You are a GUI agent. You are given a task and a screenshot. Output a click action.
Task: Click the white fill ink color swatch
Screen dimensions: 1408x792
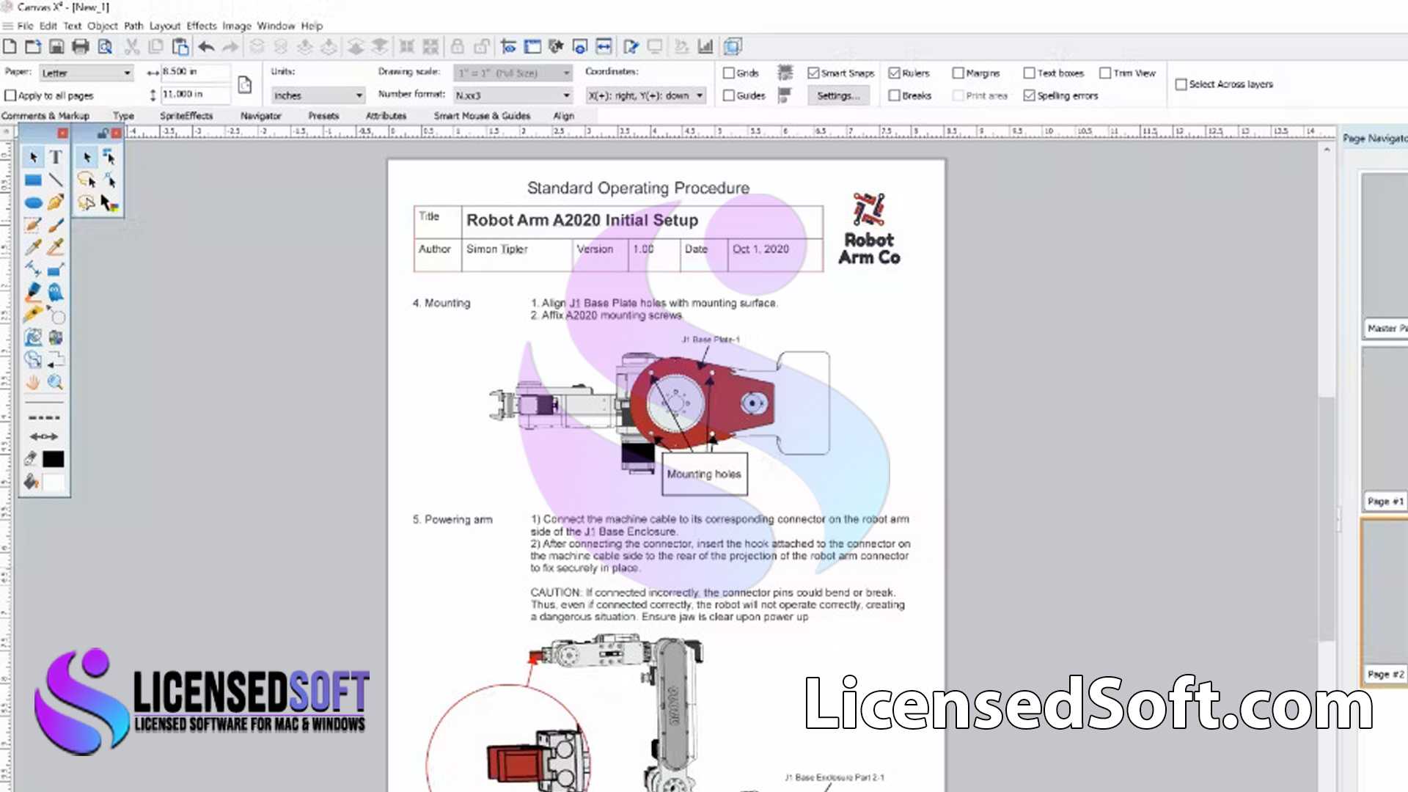53,482
